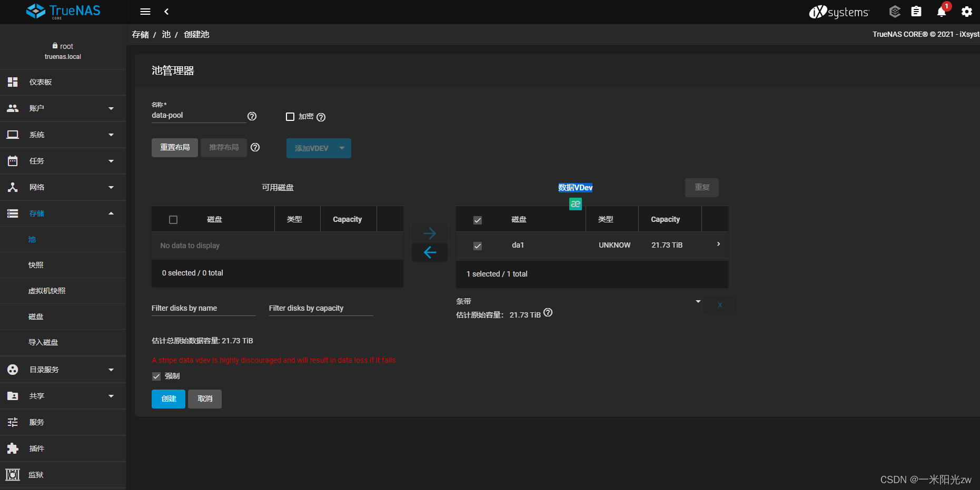The height and width of the screenshot is (490, 980).
Task: Expand da1 row details chevron
Action: tap(718, 244)
